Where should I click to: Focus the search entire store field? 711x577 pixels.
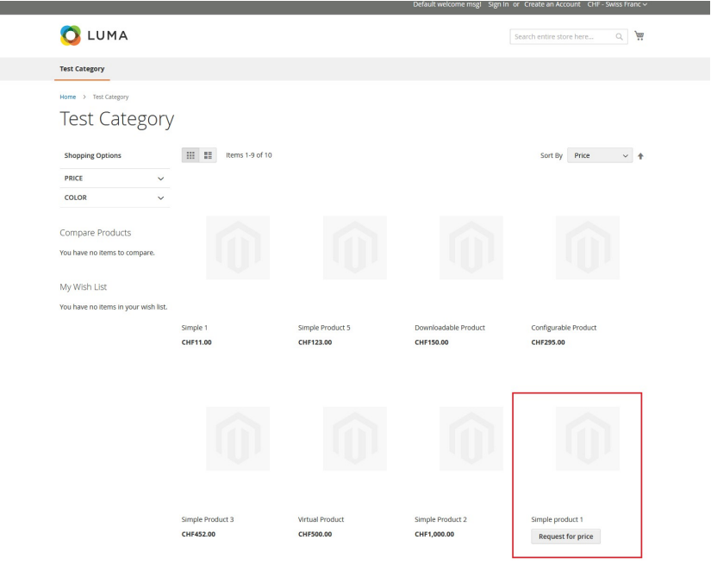pos(560,36)
